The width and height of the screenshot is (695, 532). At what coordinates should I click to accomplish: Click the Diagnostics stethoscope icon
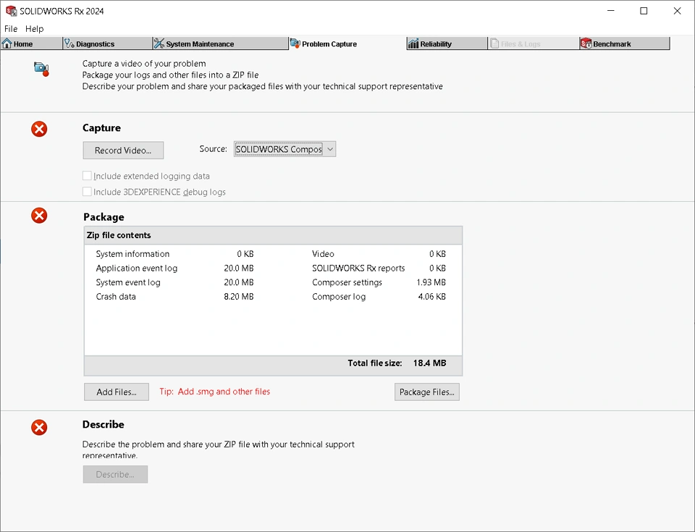coord(69,43)
